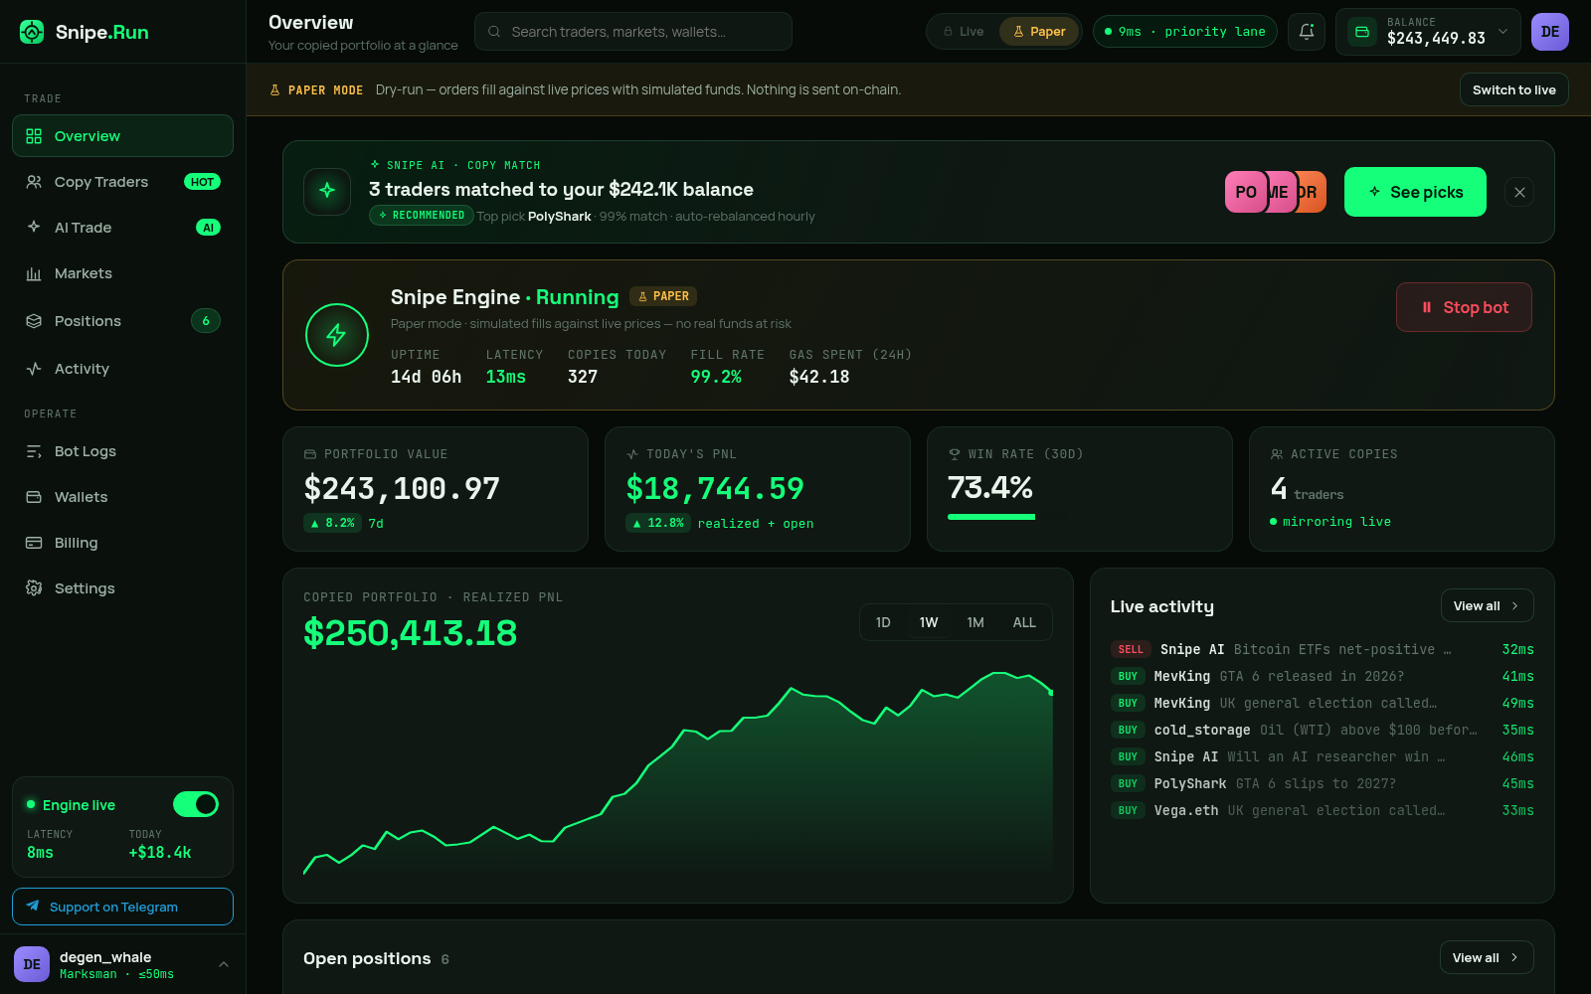Image resolution: width=1591 pixels, height=994 pixels.
Task: Select the 1D chart range
Action: point(883,622)
